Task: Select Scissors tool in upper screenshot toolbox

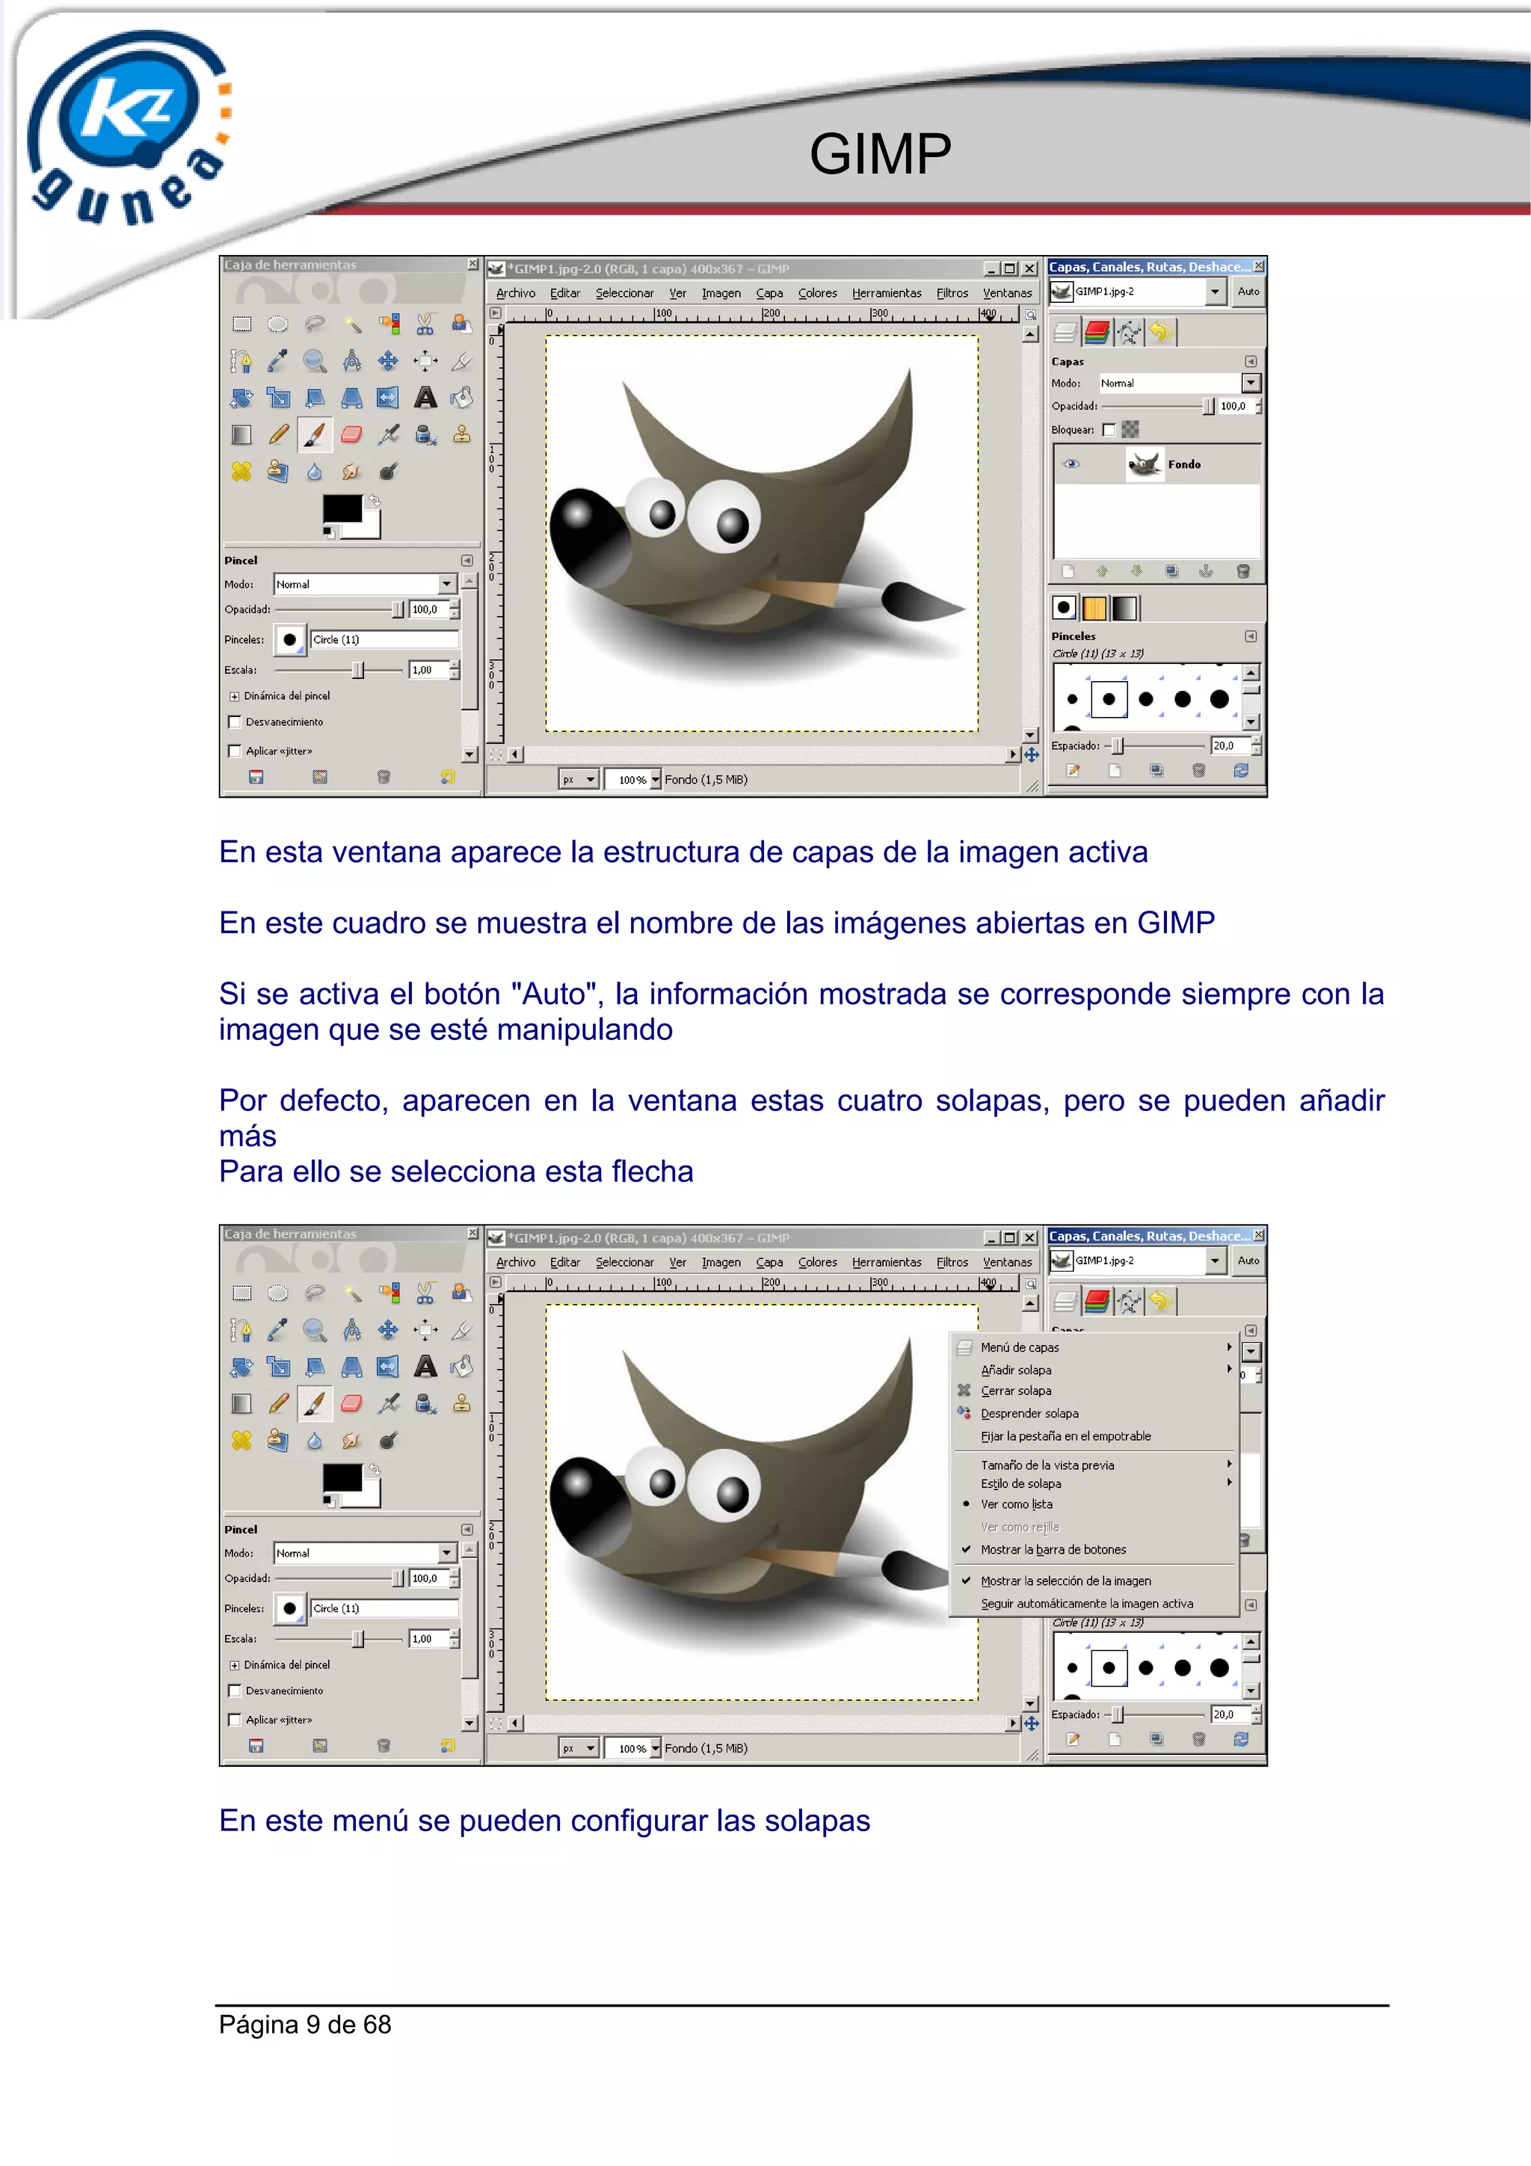Action: click(x=425, y=324)
